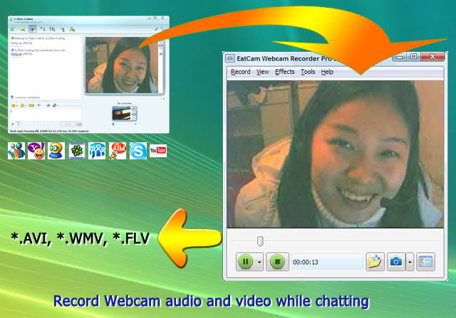
Task: Open the Effects menu
Action: [x=284, y=72]
